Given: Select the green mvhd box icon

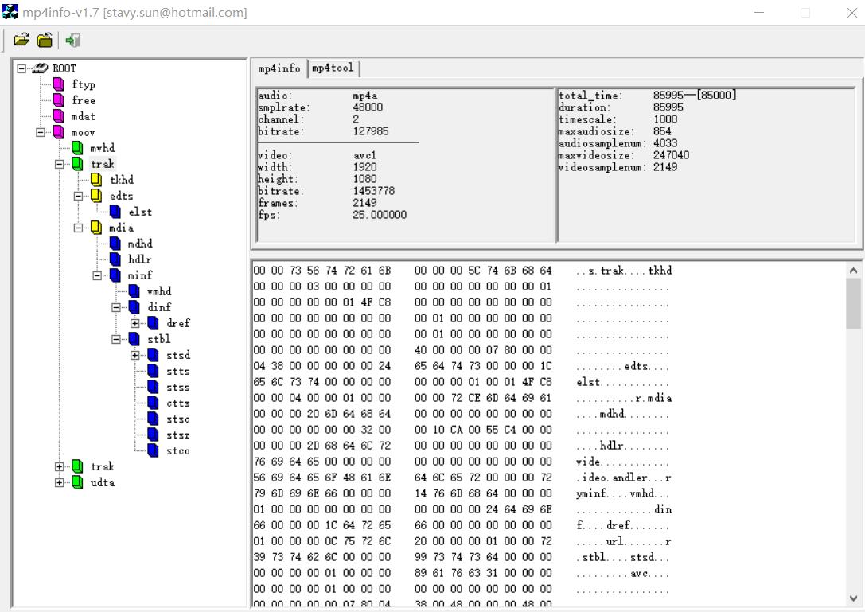Looking at the screenshot, I should [77, 148].
